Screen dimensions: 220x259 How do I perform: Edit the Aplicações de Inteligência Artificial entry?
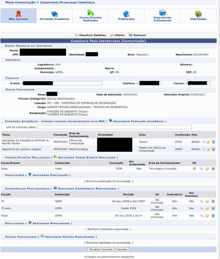208,142
